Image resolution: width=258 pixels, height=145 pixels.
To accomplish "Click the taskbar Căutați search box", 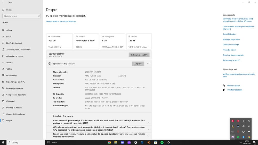I will (x=26, y=142).
